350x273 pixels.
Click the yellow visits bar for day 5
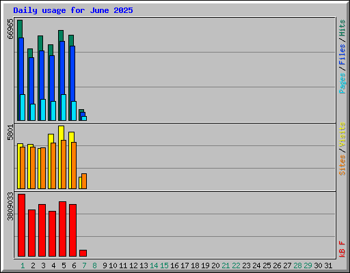coord(59,157)
